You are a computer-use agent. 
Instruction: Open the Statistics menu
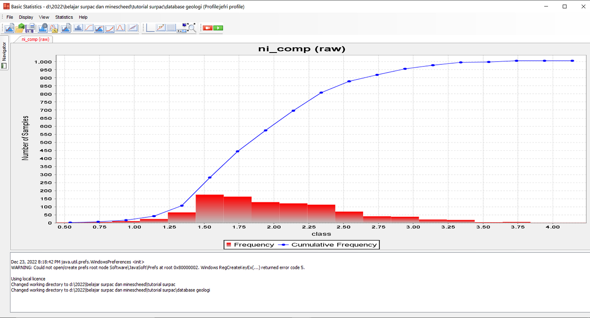coord(63,17)
